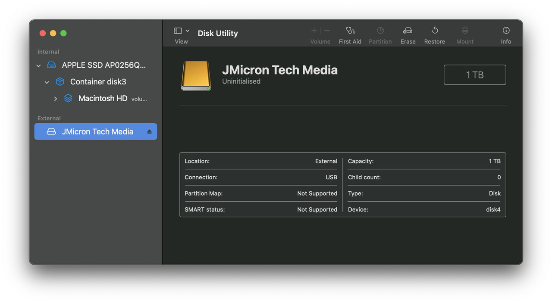
Task: Minimize the window with yellow button
Action: 53,33
